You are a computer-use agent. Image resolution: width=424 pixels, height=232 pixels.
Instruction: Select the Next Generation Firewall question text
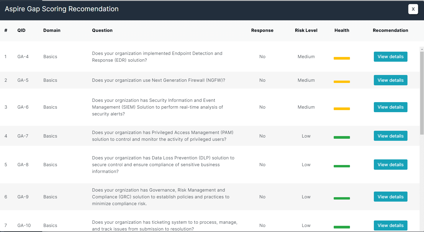click(x=158, y=80)
